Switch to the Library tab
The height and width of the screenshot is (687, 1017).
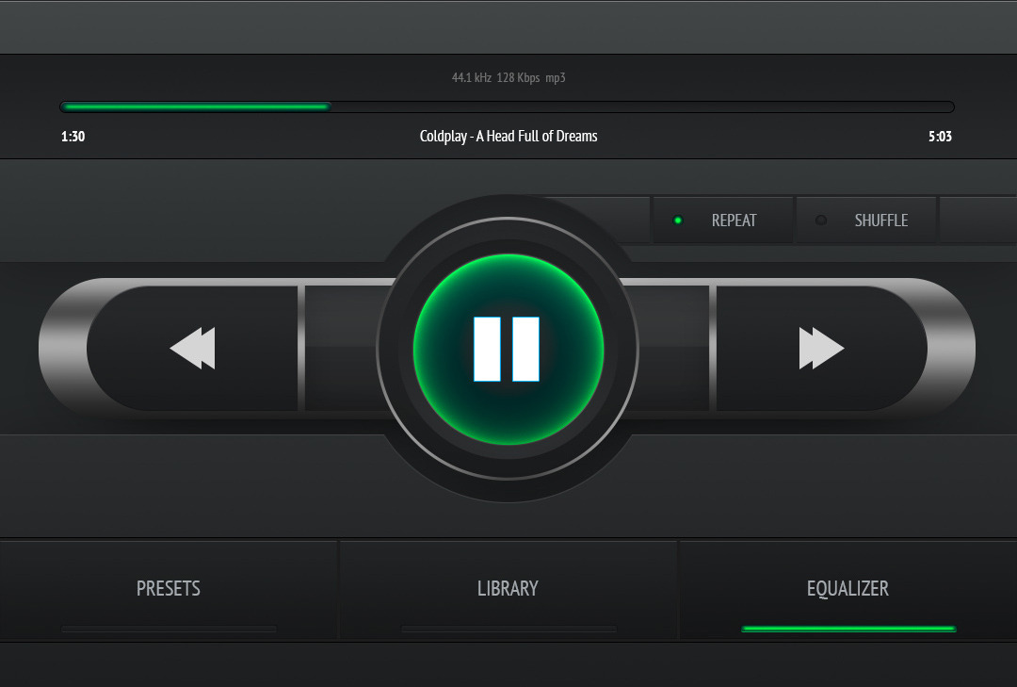pos(508,588)
